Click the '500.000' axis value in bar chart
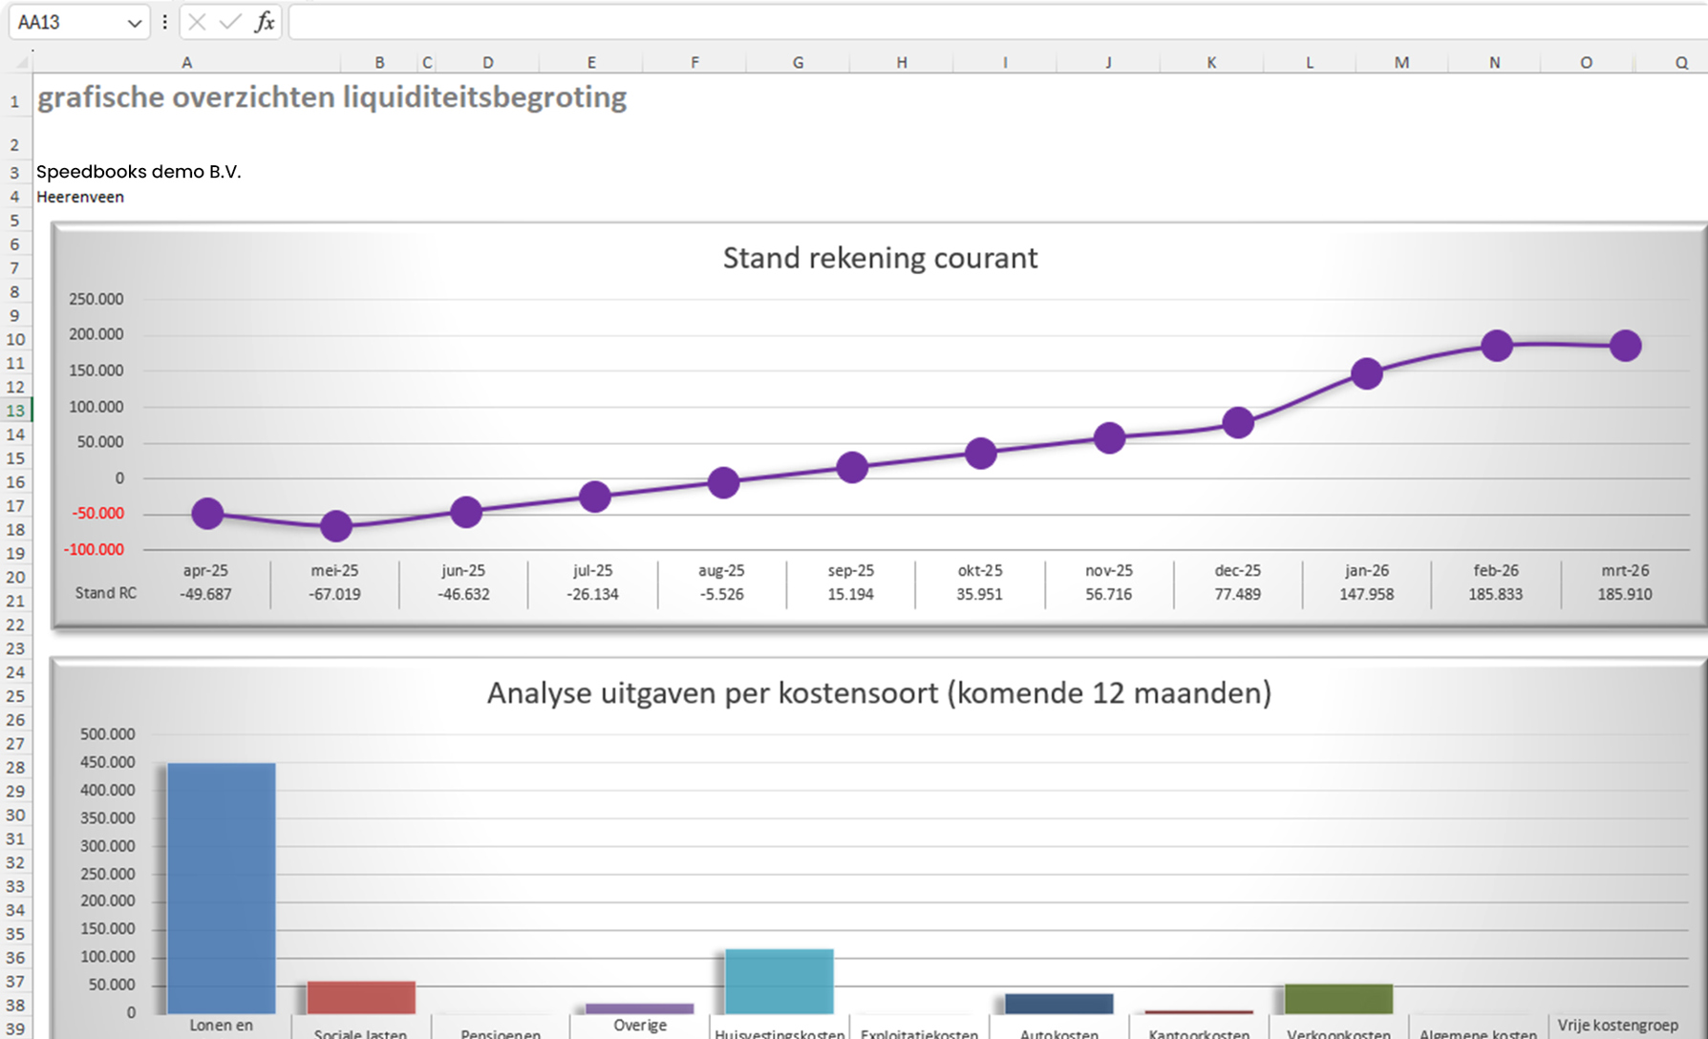 click(107, 734)
